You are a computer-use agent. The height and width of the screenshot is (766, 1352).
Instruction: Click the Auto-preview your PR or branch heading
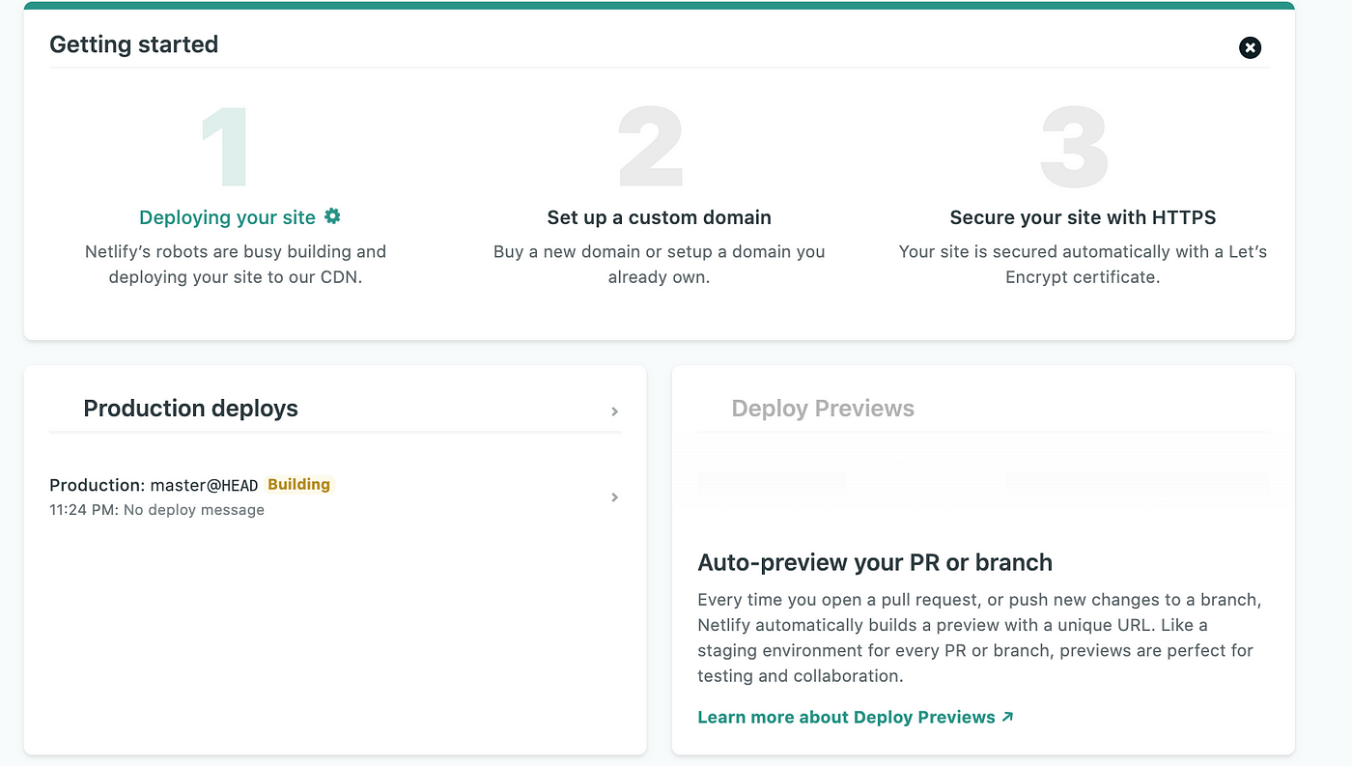tap(875, 562)
